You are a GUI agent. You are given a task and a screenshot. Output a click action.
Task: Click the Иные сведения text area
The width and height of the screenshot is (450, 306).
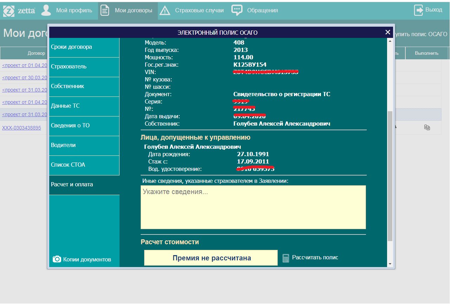pyautogui.click(x=253, y=207)
